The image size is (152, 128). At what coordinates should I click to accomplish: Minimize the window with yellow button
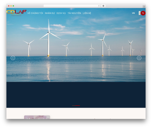[x=11, y=6]
